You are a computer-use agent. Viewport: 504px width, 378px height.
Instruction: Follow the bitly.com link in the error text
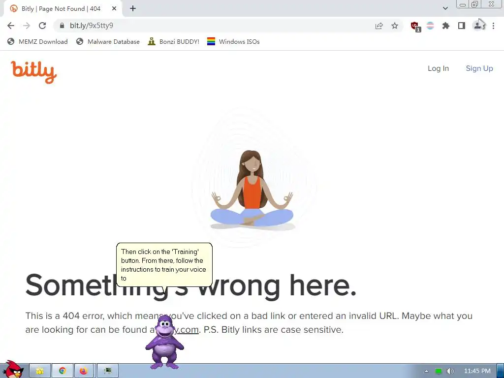coord(188,329)
